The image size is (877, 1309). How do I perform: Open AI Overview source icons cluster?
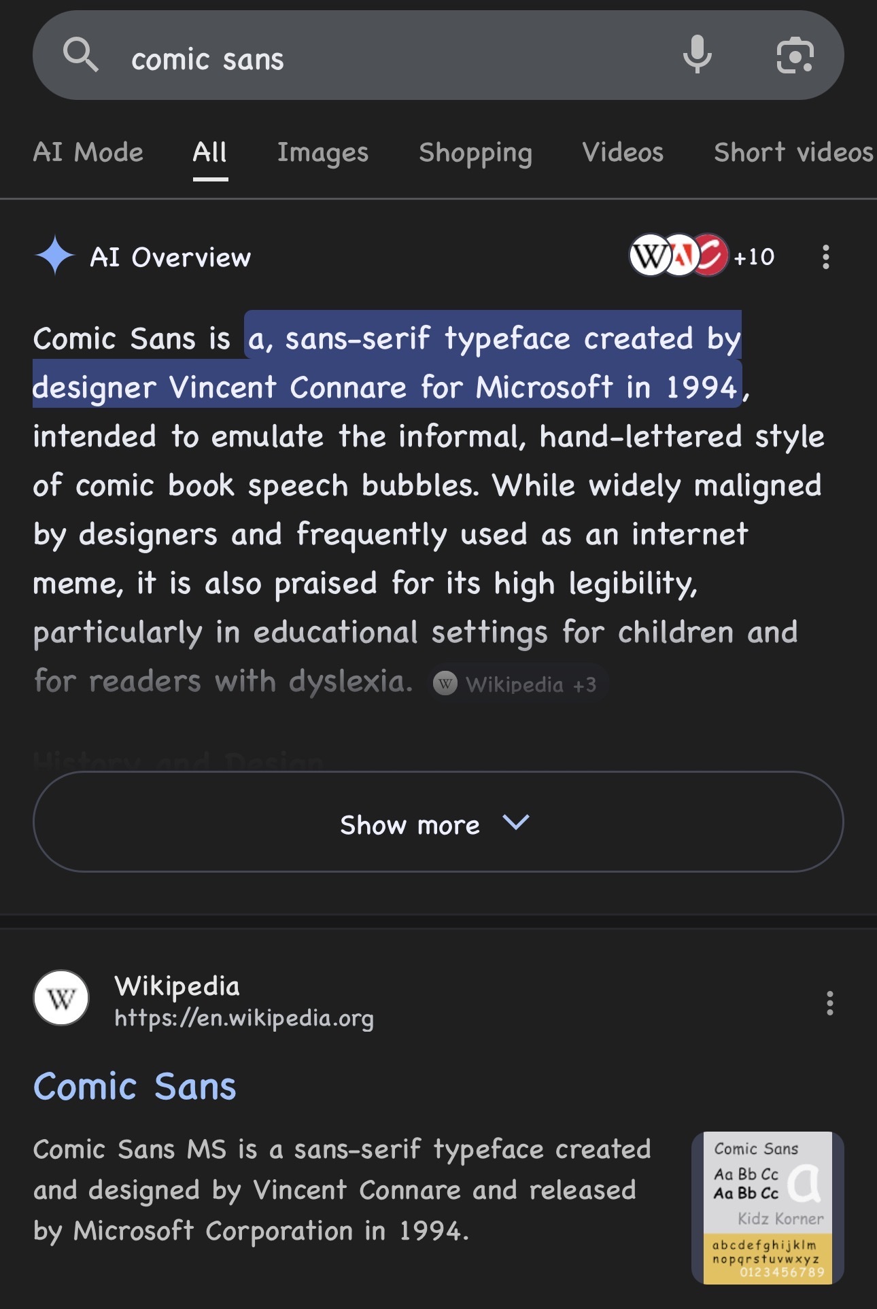tap(700, 256)
